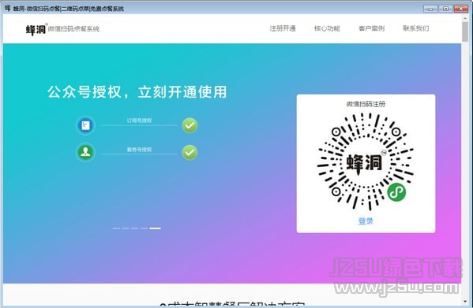Open the 客户案例 menu item
The width and height of the screenshot is (473, 308).
point(372,28)
